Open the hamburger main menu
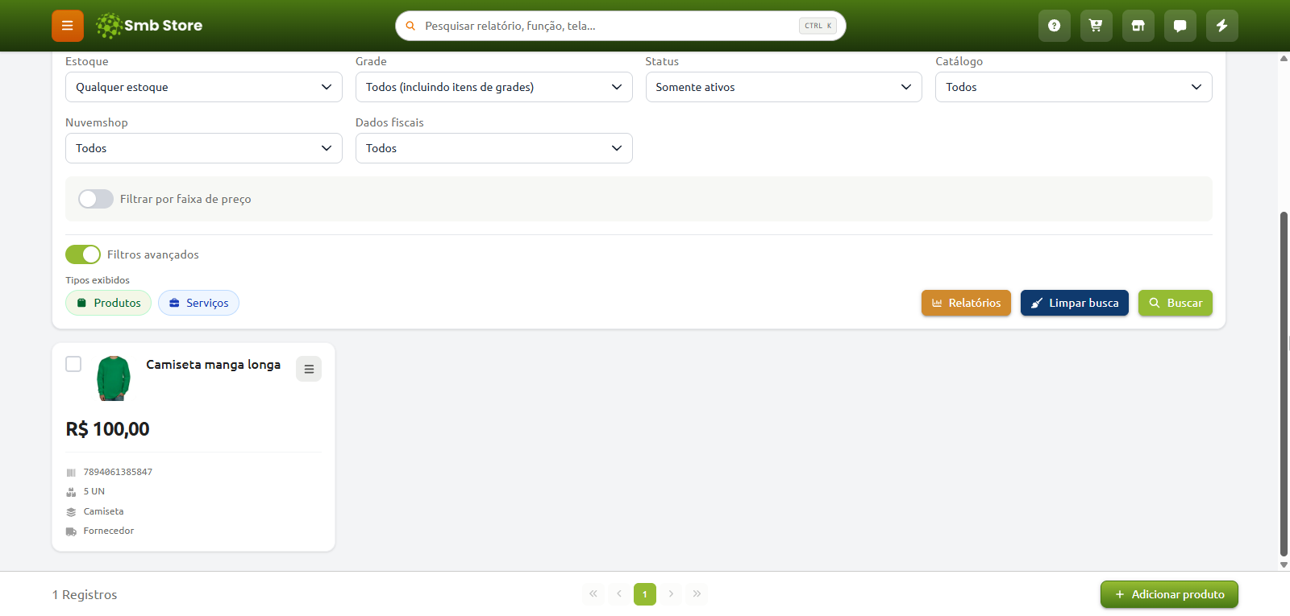This screenshot has height=616, width=1290. [x=68, y=26]
